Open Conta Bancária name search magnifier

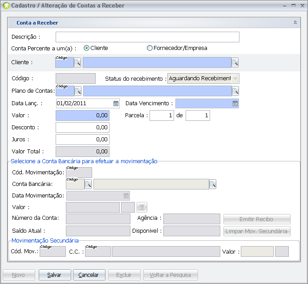(213, 184)
